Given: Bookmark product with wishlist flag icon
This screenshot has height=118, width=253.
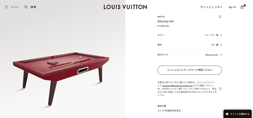Looking at the screenshot, I should (x=220, y=17).
